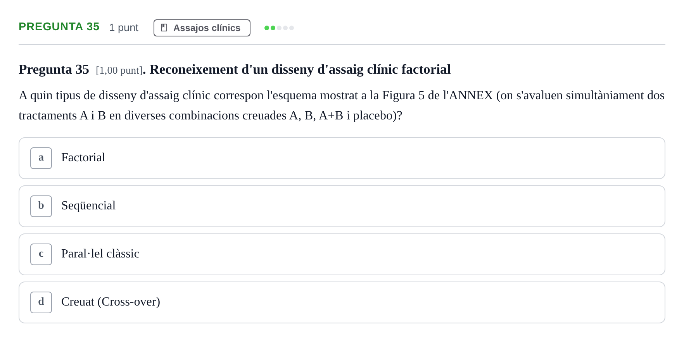Click the 1 punt score label
684x342 pixels.
point(124,28)
